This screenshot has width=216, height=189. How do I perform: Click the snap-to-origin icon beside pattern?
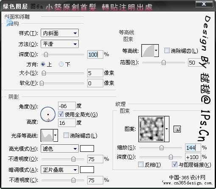[x=177, y=129]
